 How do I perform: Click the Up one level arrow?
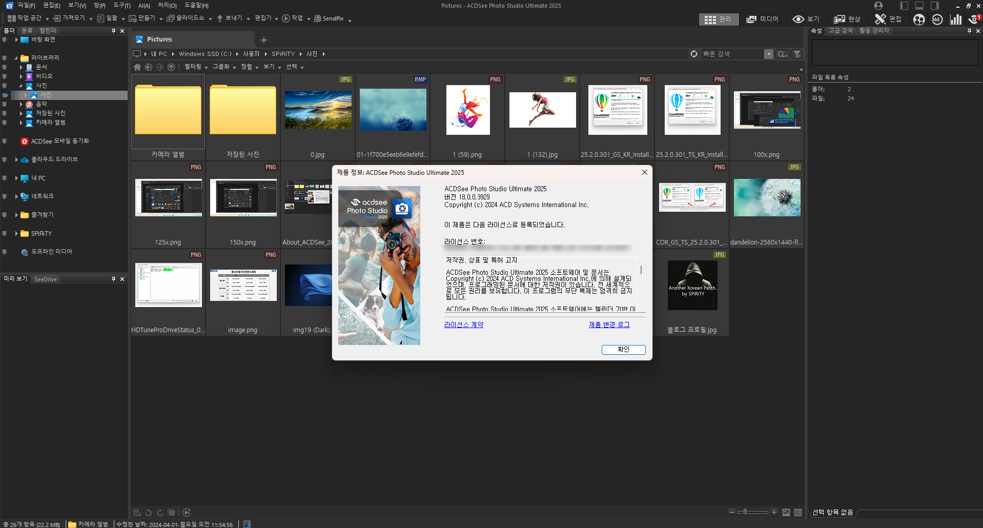point(171,67)
